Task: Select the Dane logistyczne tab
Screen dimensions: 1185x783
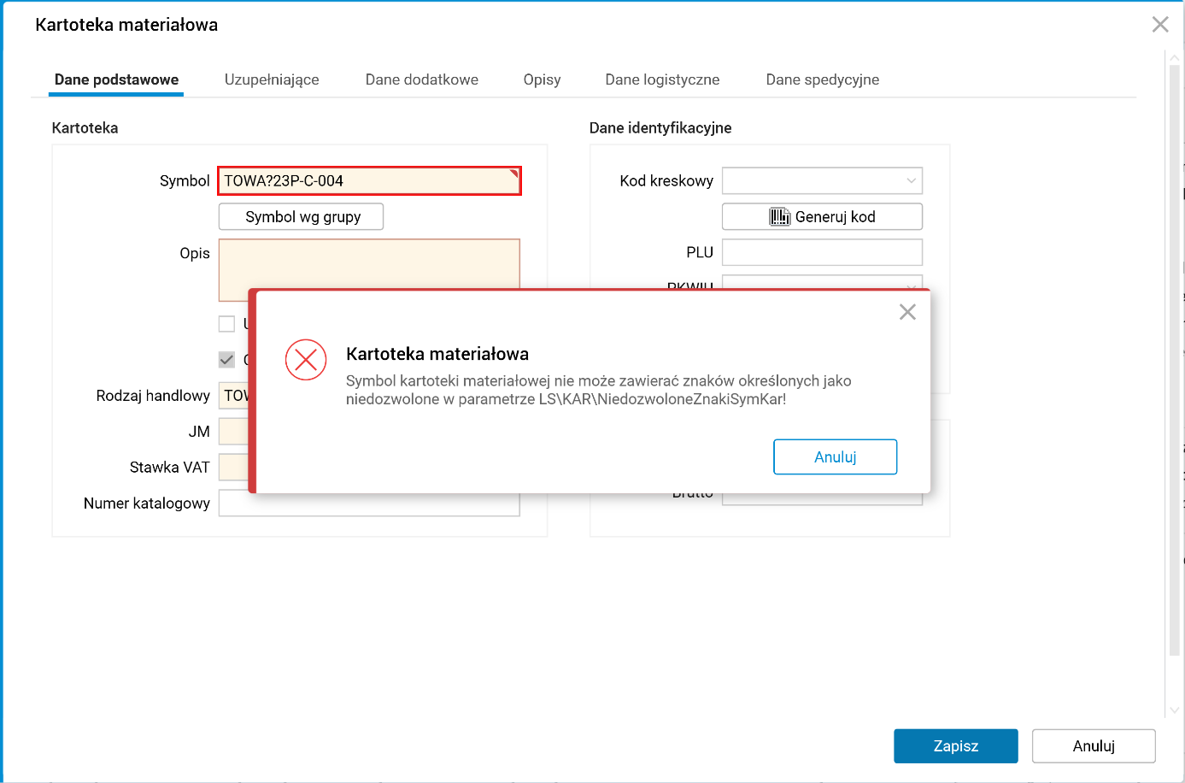Action: tap(662, 79)
